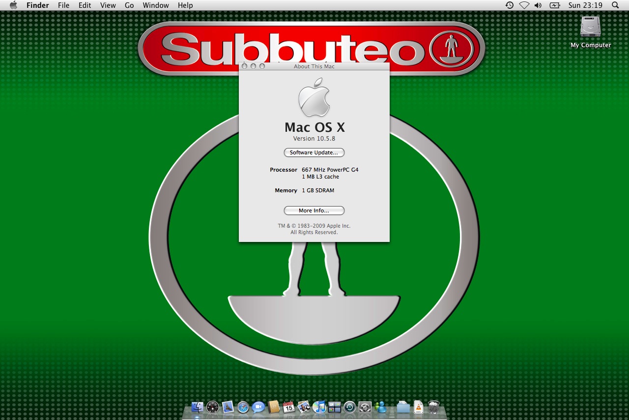The height and width of the screenshot is (420, 629).
Task: Open the Window menu
Action: [x=156, y=5]
